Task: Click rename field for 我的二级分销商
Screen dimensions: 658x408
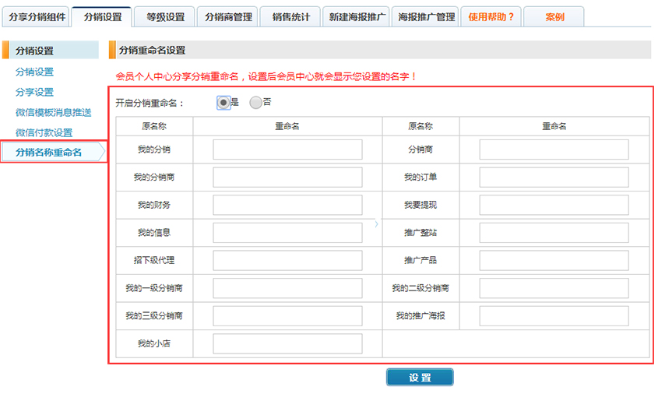Action: (554, 288)
